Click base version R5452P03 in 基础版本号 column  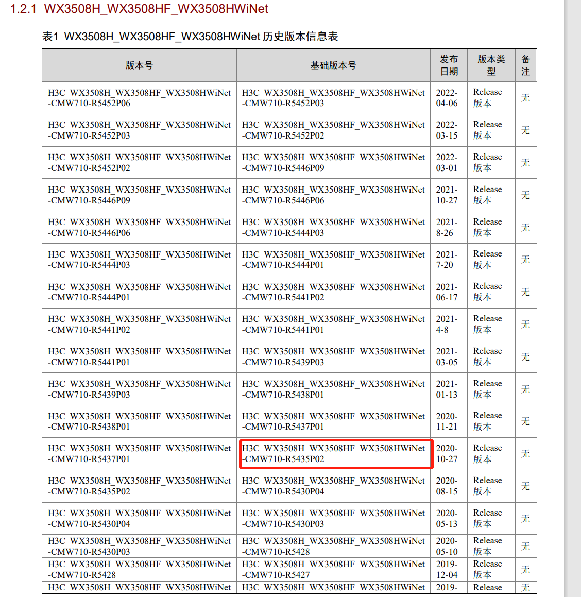(x=333, y=98)
